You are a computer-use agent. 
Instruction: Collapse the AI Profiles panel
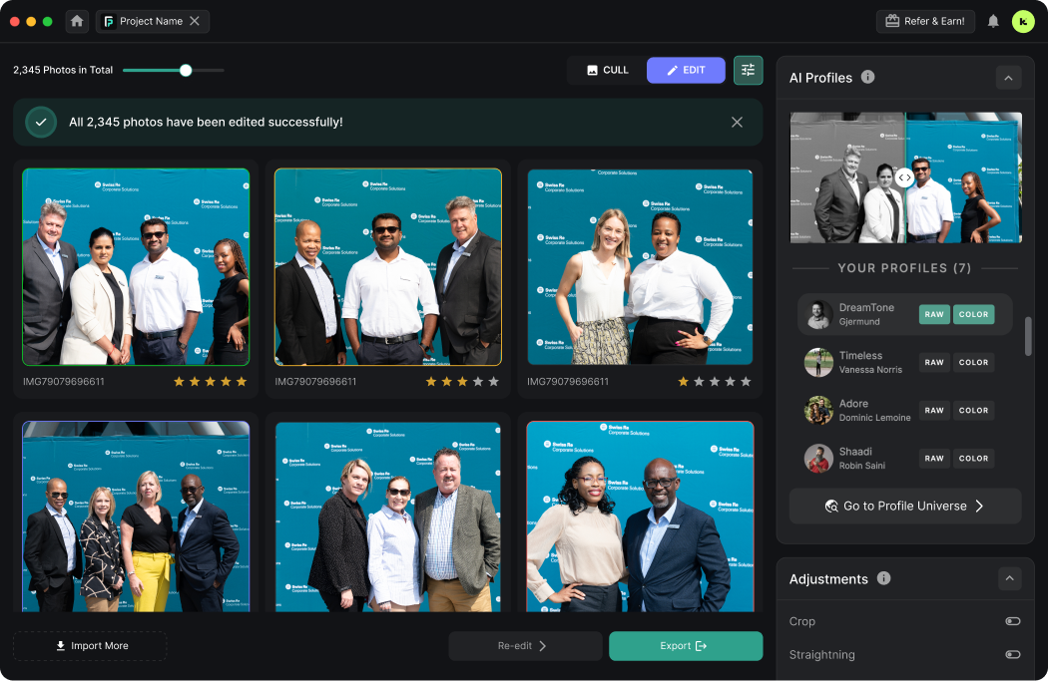(x=1008, y=78)
